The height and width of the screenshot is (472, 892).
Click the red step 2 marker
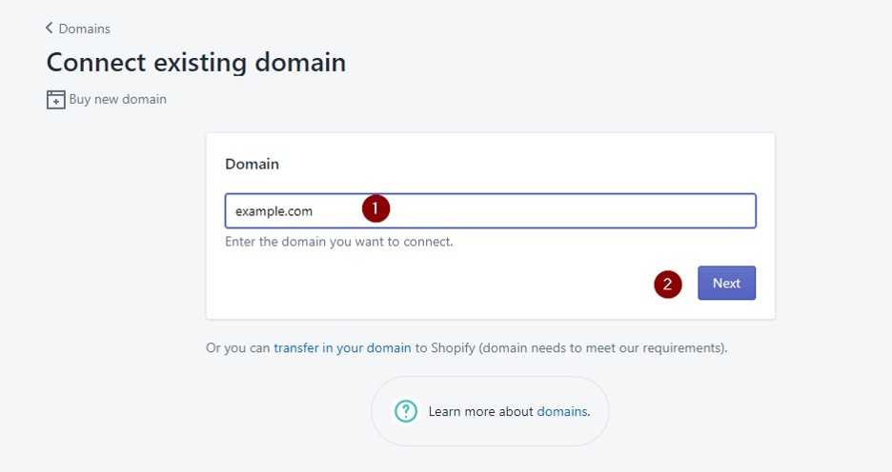click(x=667, y=284)
